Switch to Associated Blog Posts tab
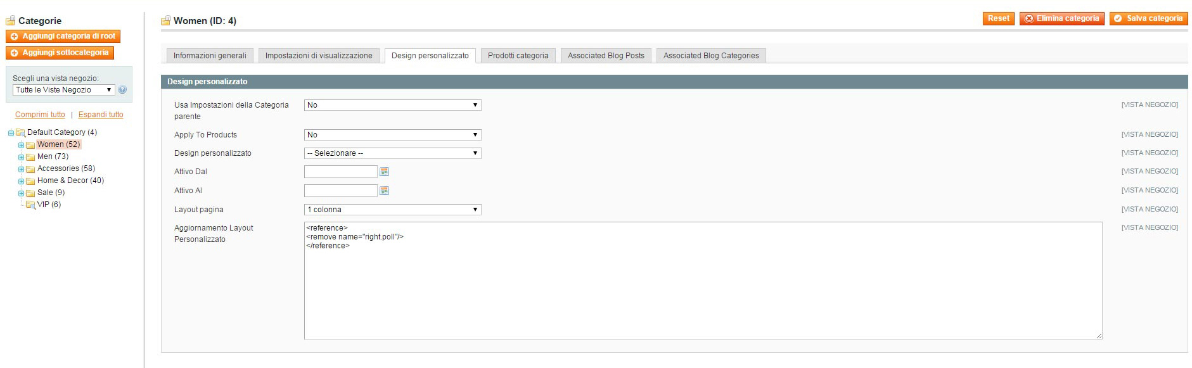 [x=606, y=56]
